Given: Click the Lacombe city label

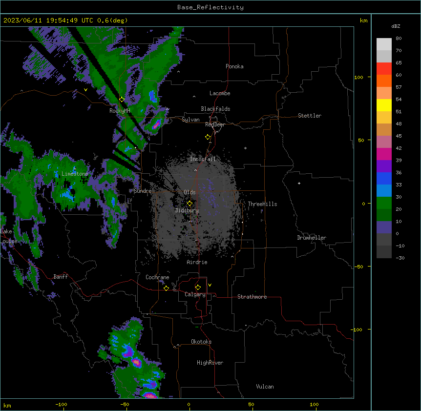Looking at the screenshot, I should click(220, 93).
